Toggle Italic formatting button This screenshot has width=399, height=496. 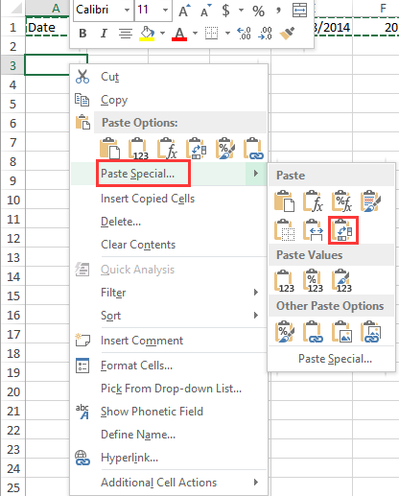click(x=104, y=34)
